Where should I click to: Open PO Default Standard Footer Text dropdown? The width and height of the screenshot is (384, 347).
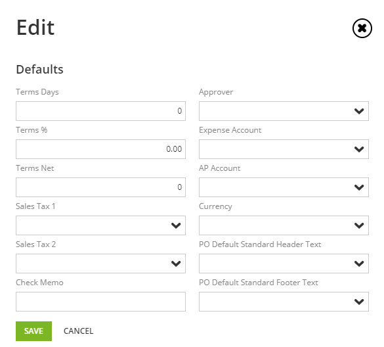coord(284,302)
